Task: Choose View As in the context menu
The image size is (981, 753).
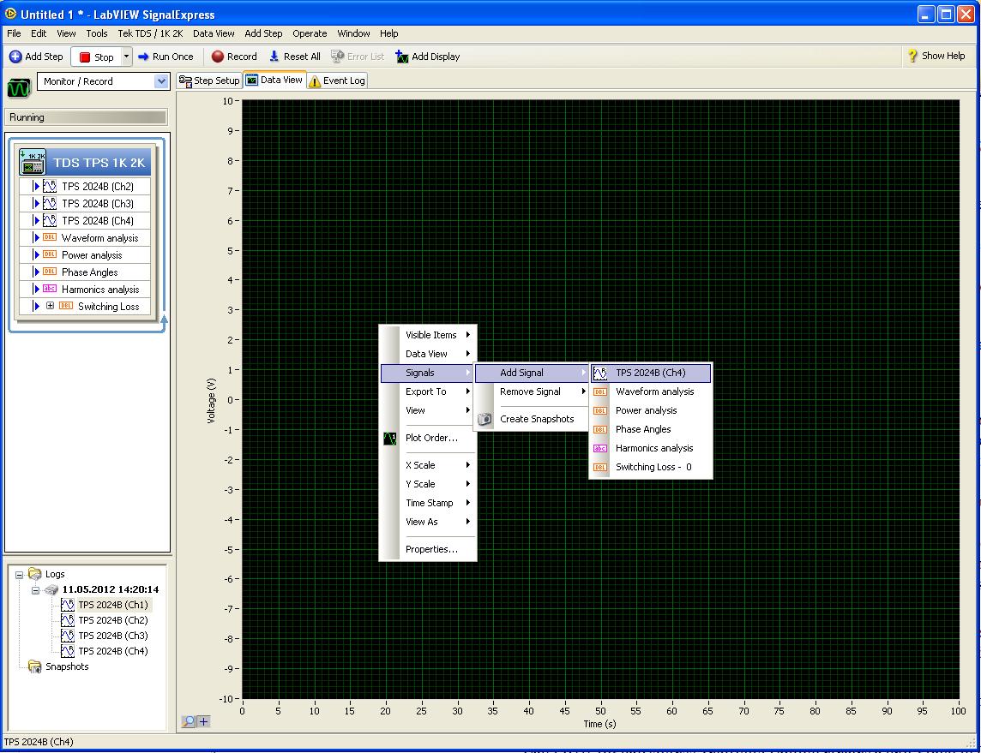Action: click(429, 522)
